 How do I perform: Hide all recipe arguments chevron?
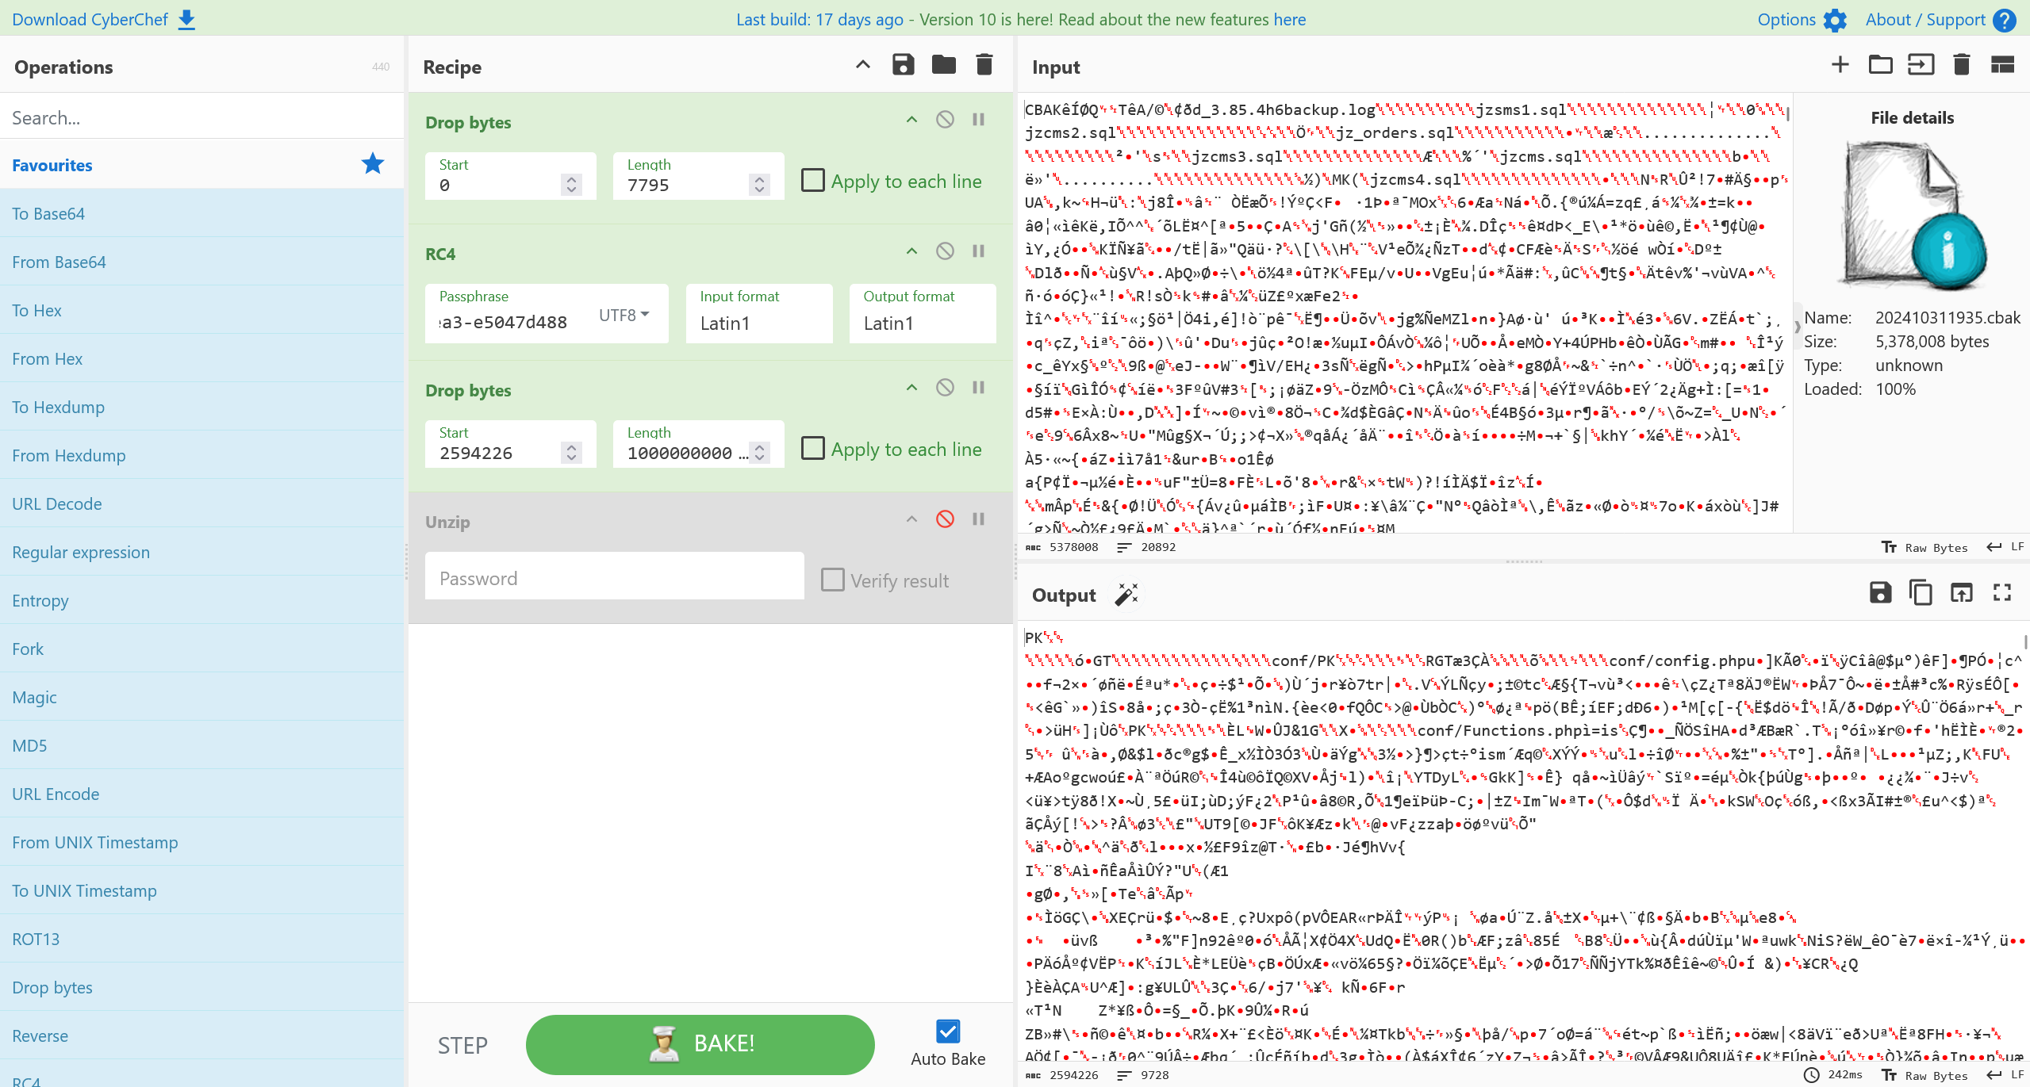tap(862, 65)
